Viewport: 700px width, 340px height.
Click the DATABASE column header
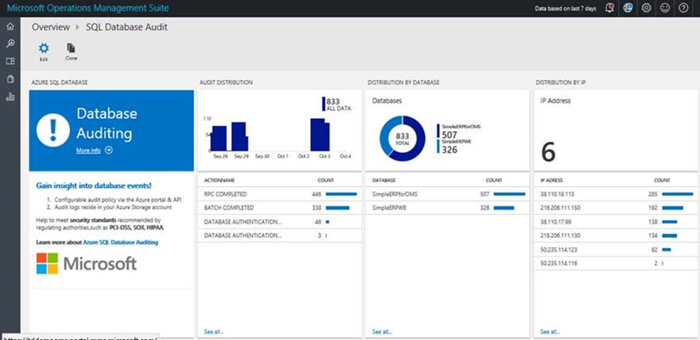pyautogui.click(x=384, y=180)
